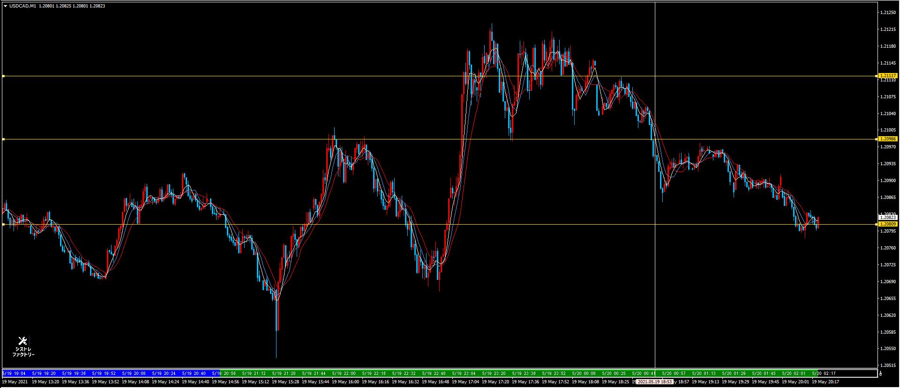Open the USDCAD,M1 one-click trading dropdown arrow
Screen dimensions: 900x388
[5, 6]
